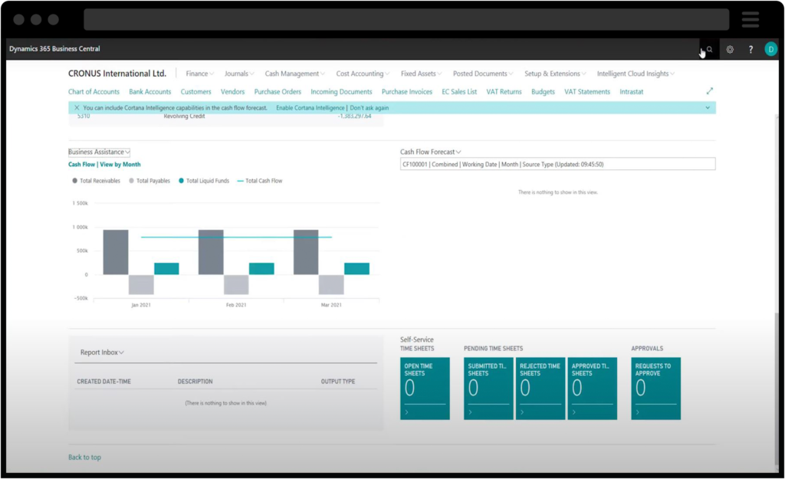Click the Jan 2021 receivables bar
785x479 pixels.
point(116,252)
